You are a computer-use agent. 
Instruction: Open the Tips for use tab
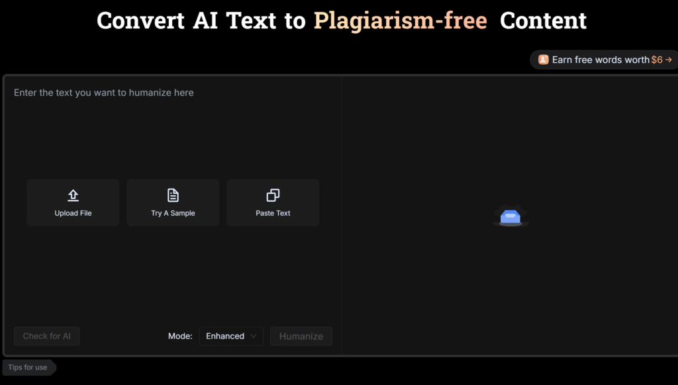click(x=28, y=367)
